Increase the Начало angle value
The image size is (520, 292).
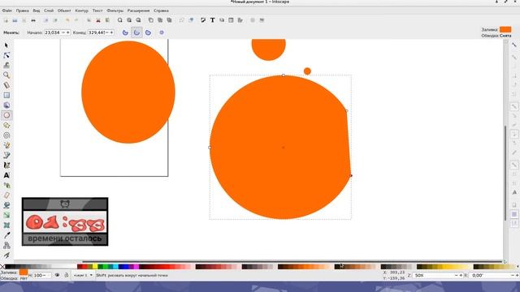67,32
